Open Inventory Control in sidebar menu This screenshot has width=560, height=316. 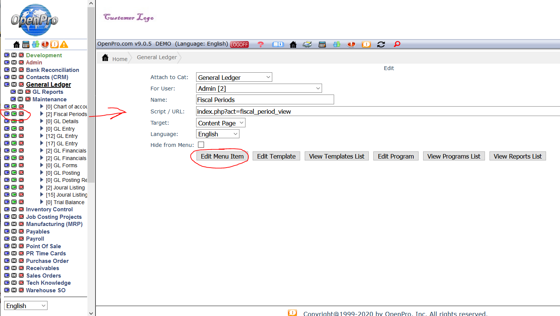[49, 209]
